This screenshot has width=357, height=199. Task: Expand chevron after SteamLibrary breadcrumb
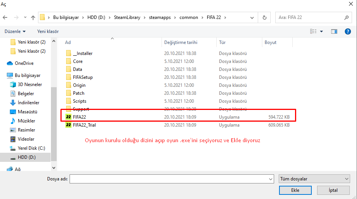tap(144, 17)
